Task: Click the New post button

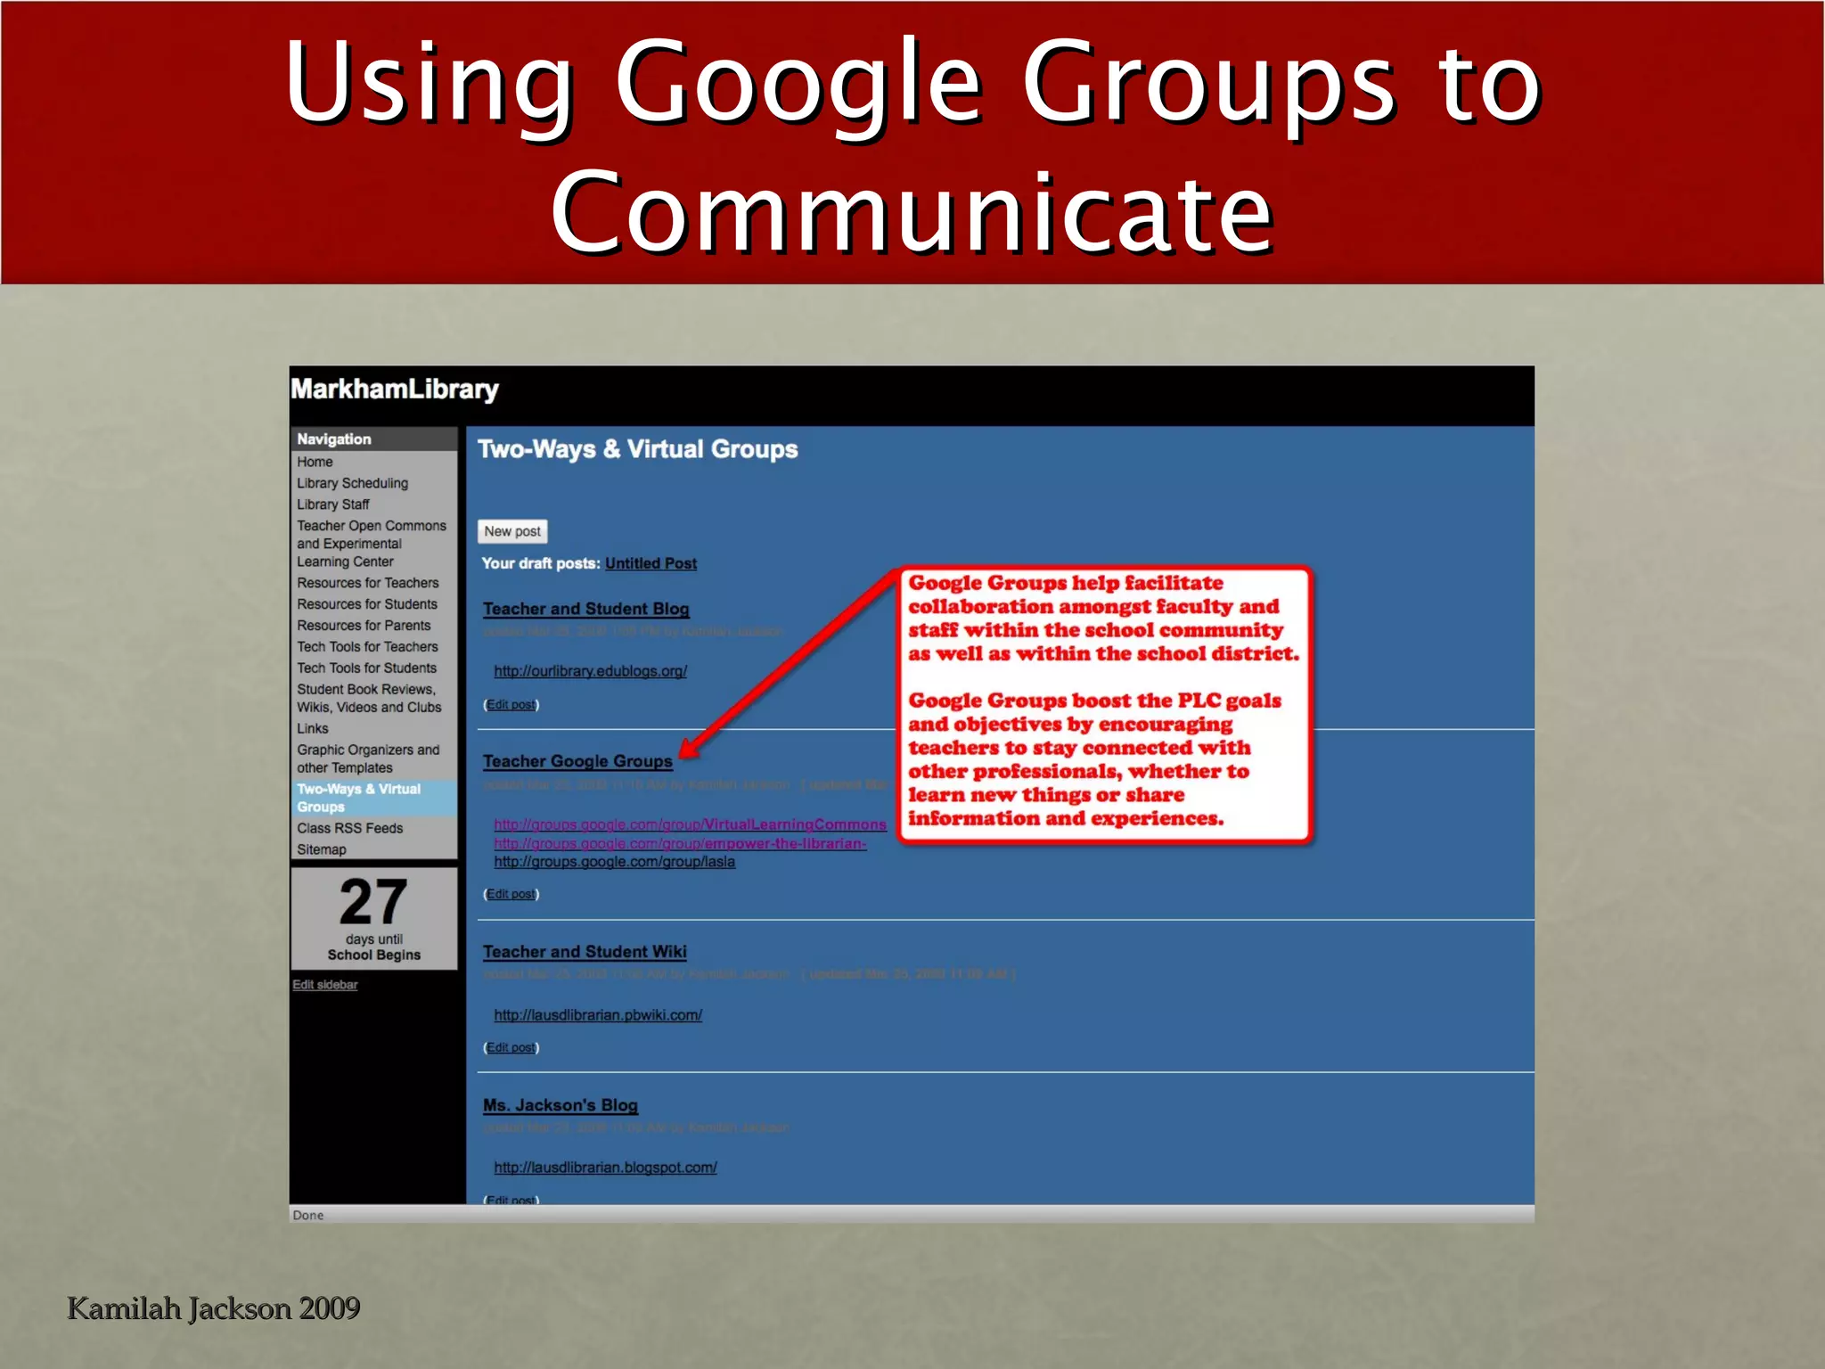Action: click(512, 531)
